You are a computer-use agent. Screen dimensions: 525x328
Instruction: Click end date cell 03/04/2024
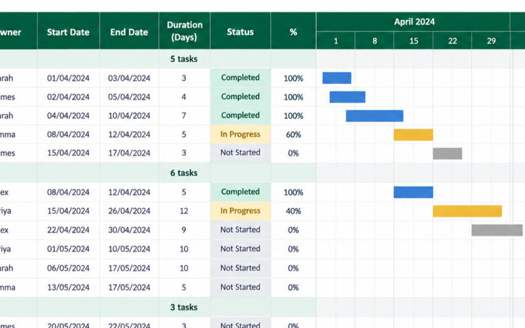click(x=129, y=78)
